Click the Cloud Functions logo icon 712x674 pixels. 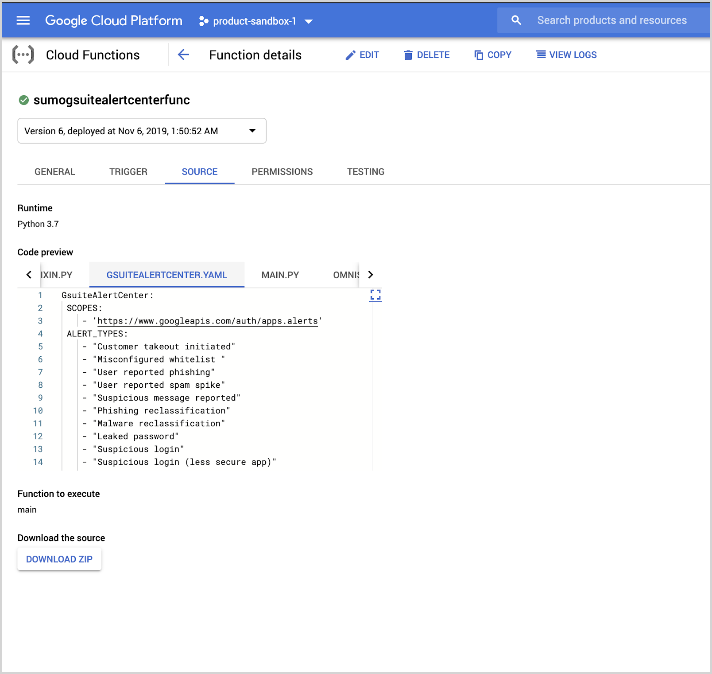click(x=23, y=55)
